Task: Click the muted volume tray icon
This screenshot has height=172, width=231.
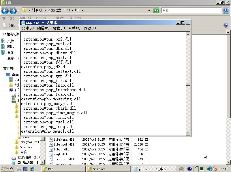Action: [x=215, y=169]
